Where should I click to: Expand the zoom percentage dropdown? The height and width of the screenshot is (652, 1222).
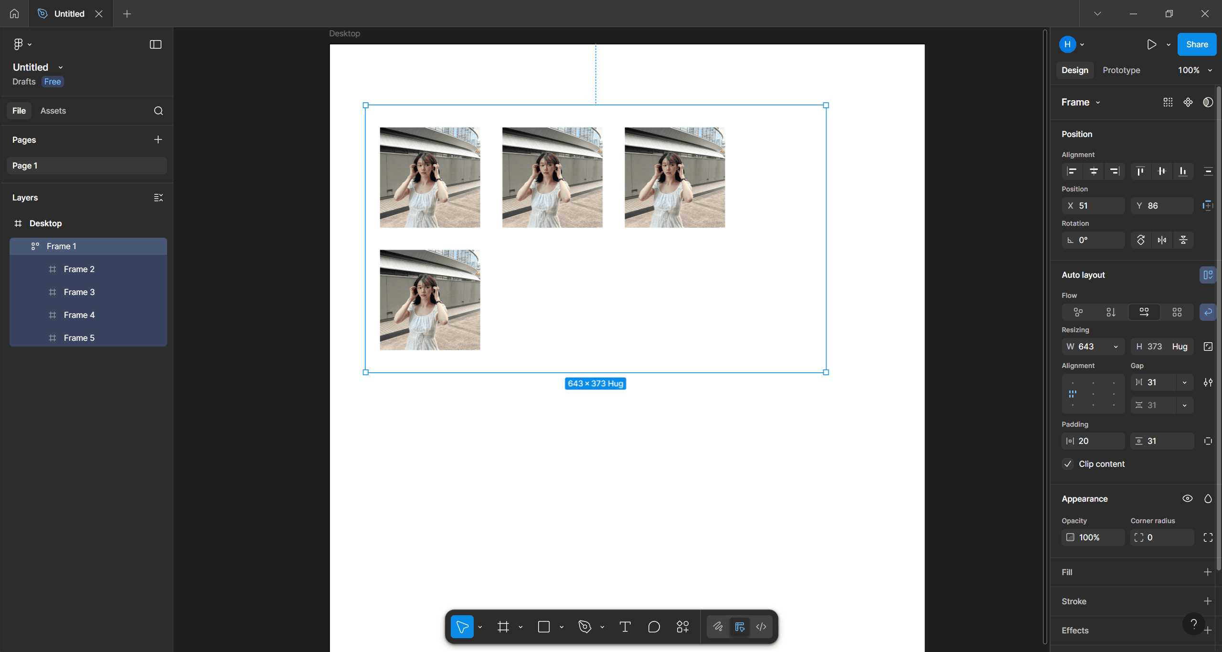point(1194,70)
